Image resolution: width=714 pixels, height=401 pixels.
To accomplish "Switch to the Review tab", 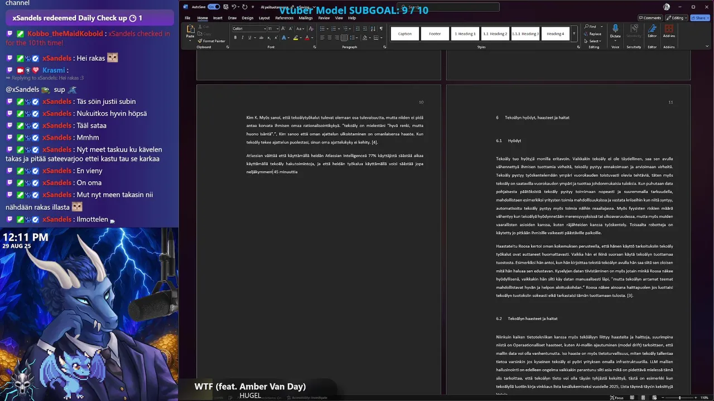I will 324,18.
